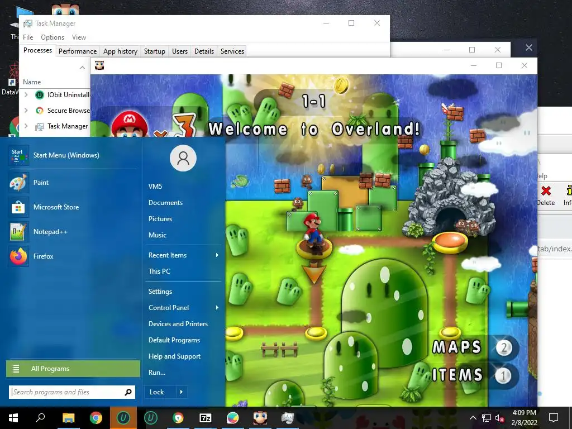Click highlighted IObit Uninstaller taskbar icon

(x=123, y=418)
